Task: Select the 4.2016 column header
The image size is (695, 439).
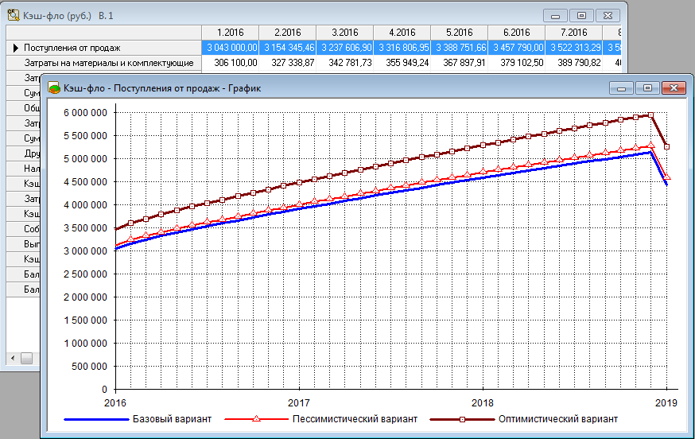Action: pyautogui.click(x=402, y=33)
